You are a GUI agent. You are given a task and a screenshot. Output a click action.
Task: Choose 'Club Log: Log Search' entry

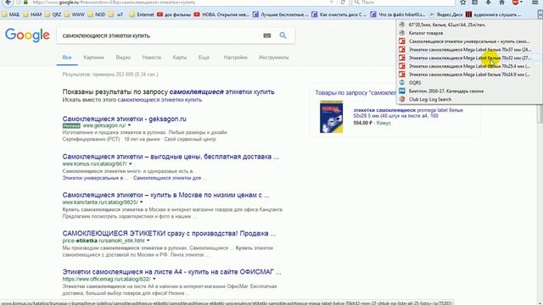(x=469, y=99)
